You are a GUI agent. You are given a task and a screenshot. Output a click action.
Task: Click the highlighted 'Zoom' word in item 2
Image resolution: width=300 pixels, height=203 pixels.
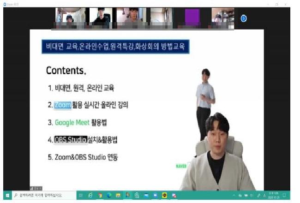pos(63,105)
